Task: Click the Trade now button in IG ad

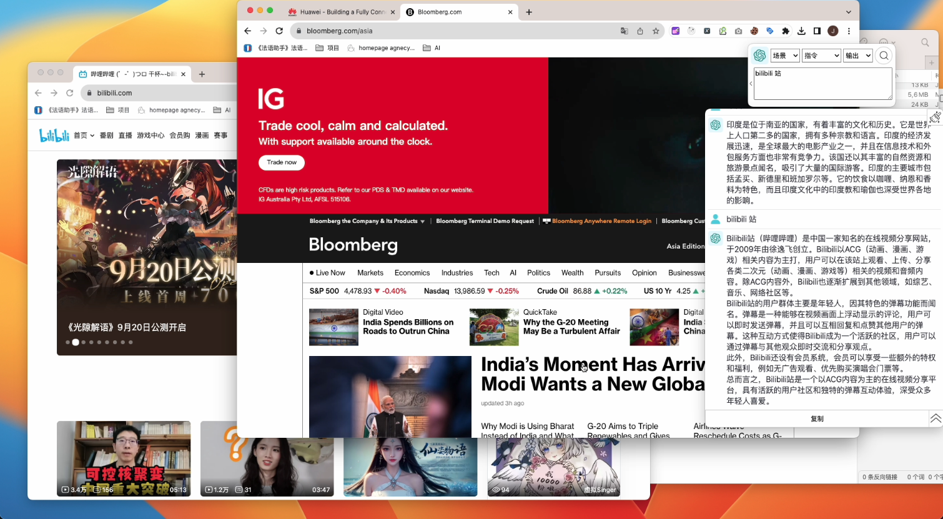Action: [x=282, y=162]
